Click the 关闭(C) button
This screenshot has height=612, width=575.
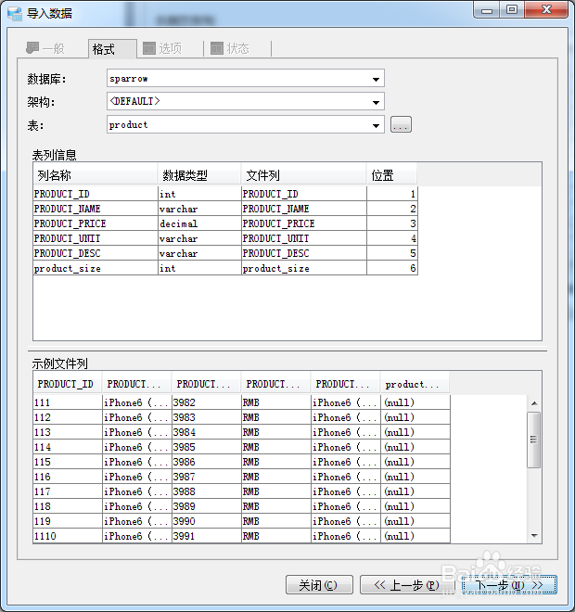click(x=319, y=585)
